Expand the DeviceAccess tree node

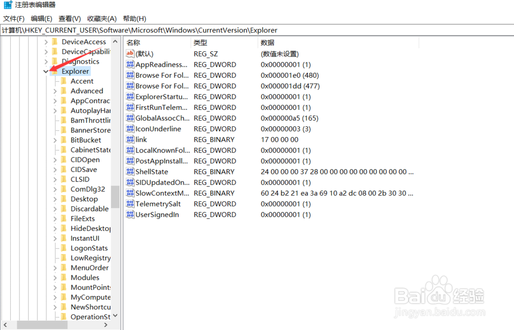[x=46, y=42]
